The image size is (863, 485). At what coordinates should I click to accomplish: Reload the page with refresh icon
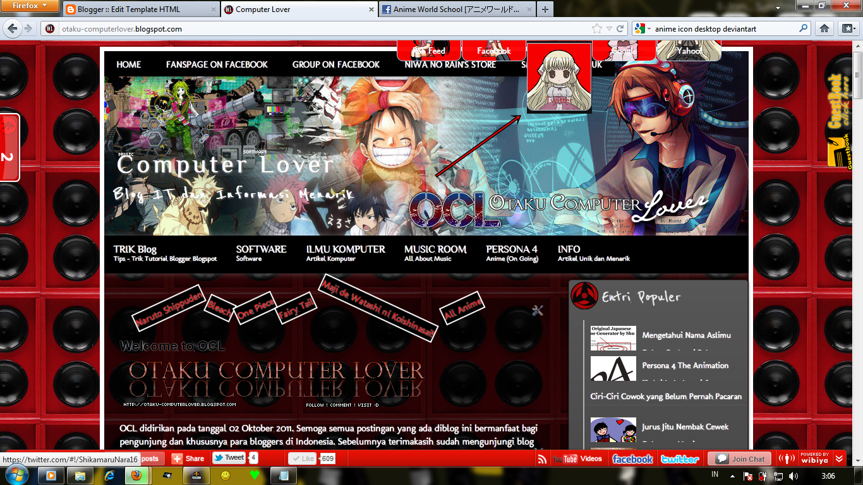[620, 28]
